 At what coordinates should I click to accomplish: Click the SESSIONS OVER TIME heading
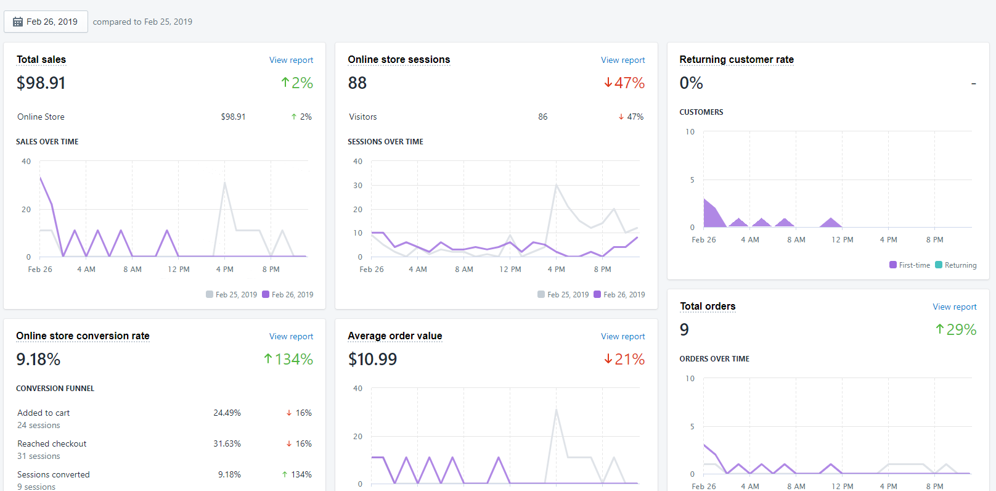385,142
